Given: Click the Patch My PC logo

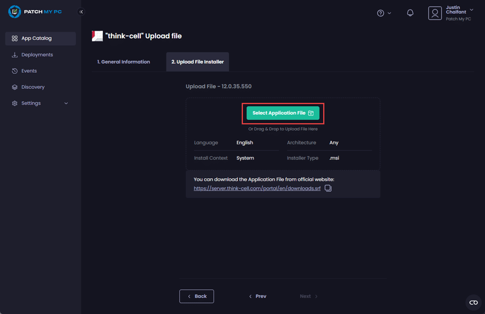Looking at the screenshot, I should (x=35, y=12).
